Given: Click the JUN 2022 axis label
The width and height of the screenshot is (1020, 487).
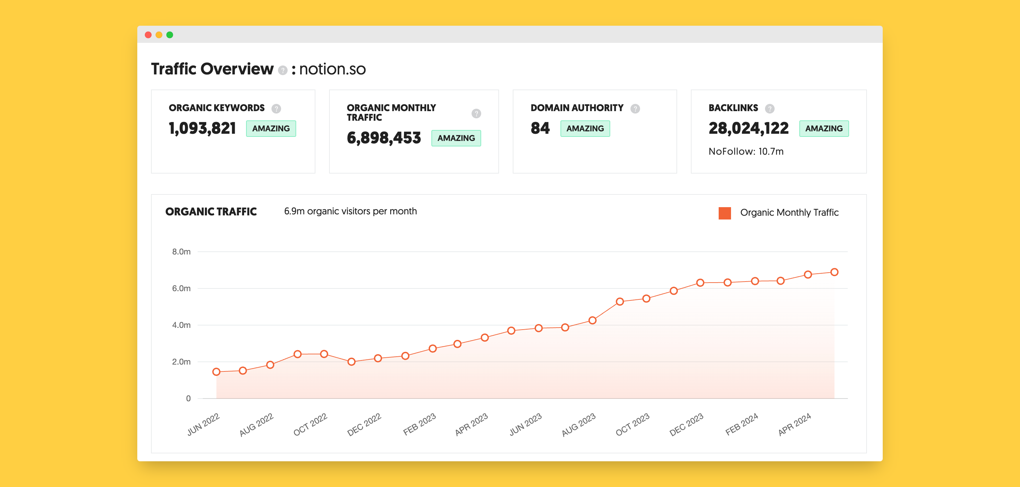Looking at the screenshot, I should [203, 424].
